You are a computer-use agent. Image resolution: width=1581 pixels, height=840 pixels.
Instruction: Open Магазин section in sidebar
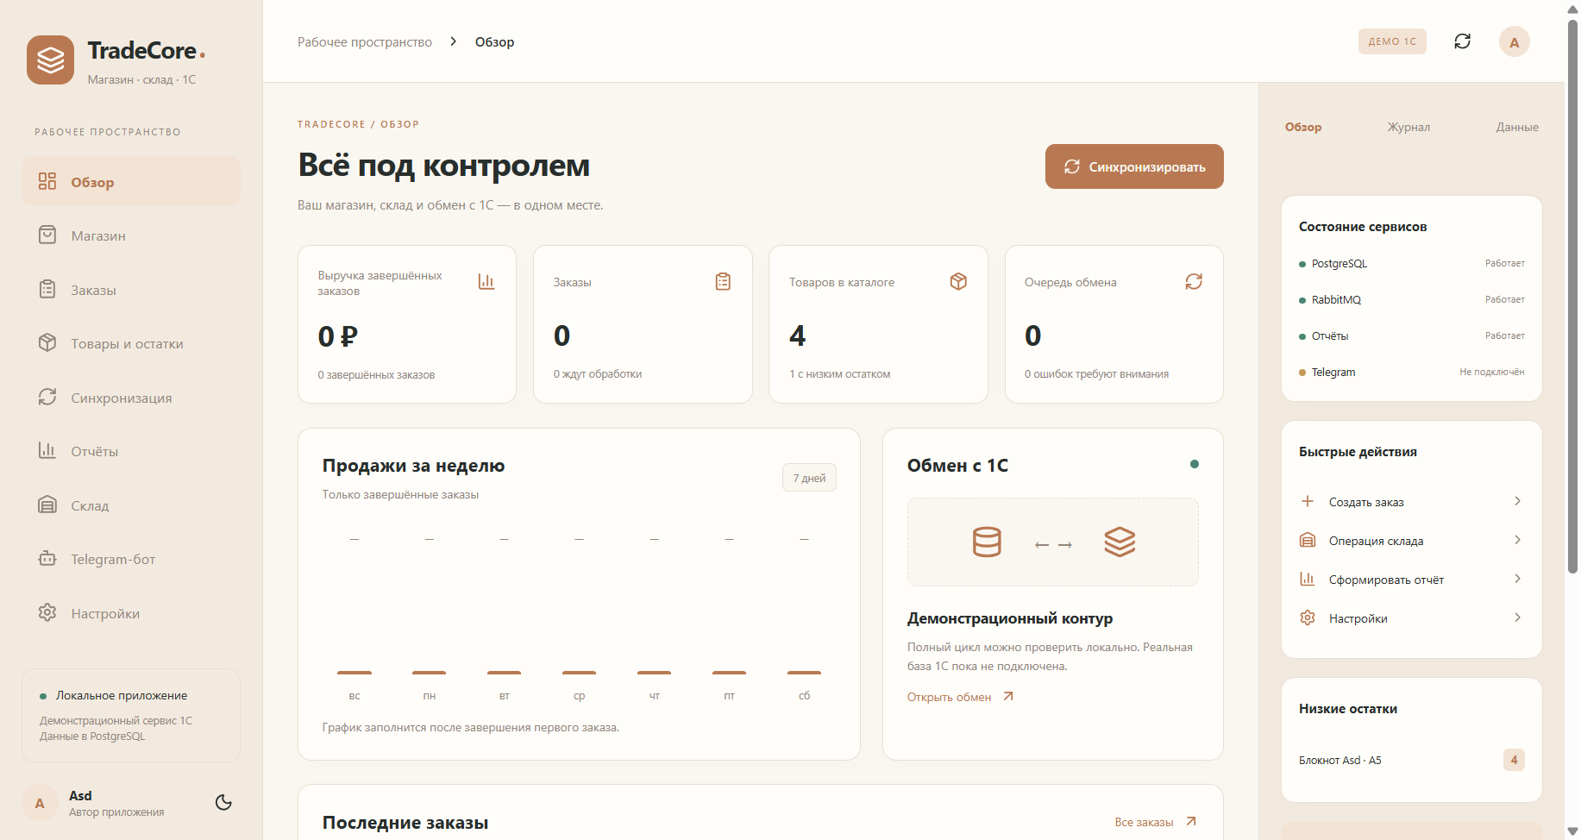point(131,235)
